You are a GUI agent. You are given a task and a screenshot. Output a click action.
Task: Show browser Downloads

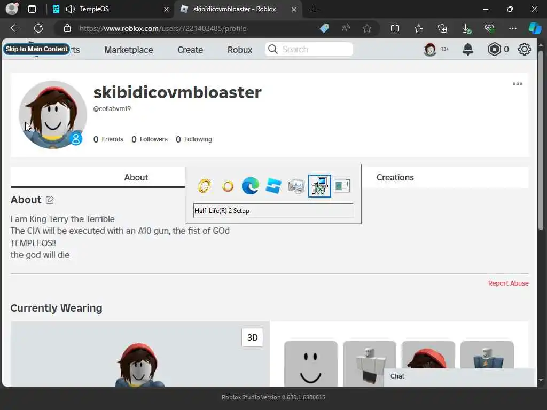466,29
